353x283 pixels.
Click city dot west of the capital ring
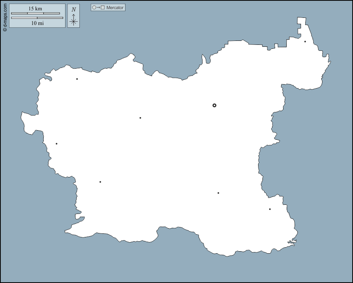coord(140,118)
